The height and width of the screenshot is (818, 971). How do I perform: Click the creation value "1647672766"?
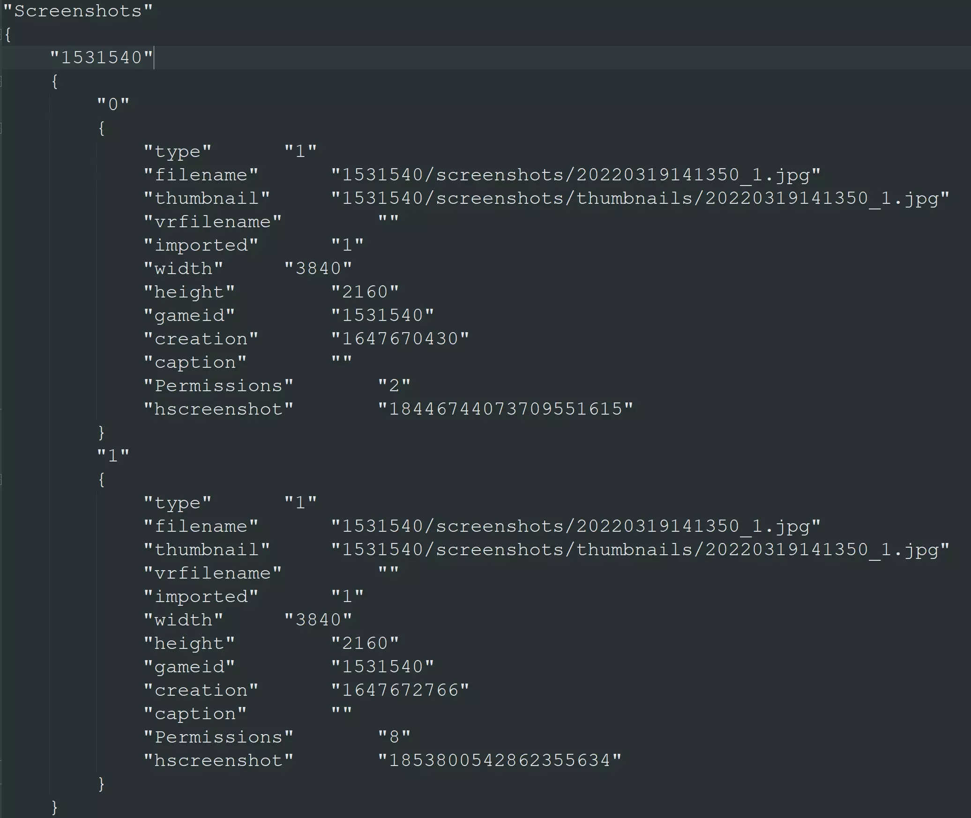[x=400, y=690]
